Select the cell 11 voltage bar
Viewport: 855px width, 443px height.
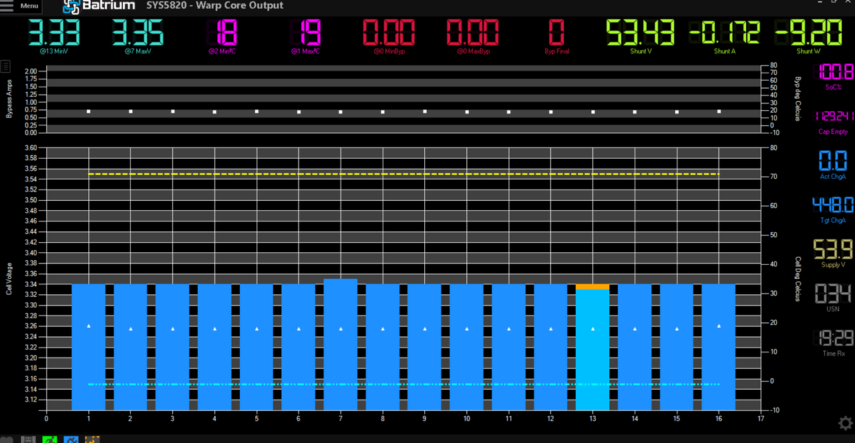pos(508,347)
